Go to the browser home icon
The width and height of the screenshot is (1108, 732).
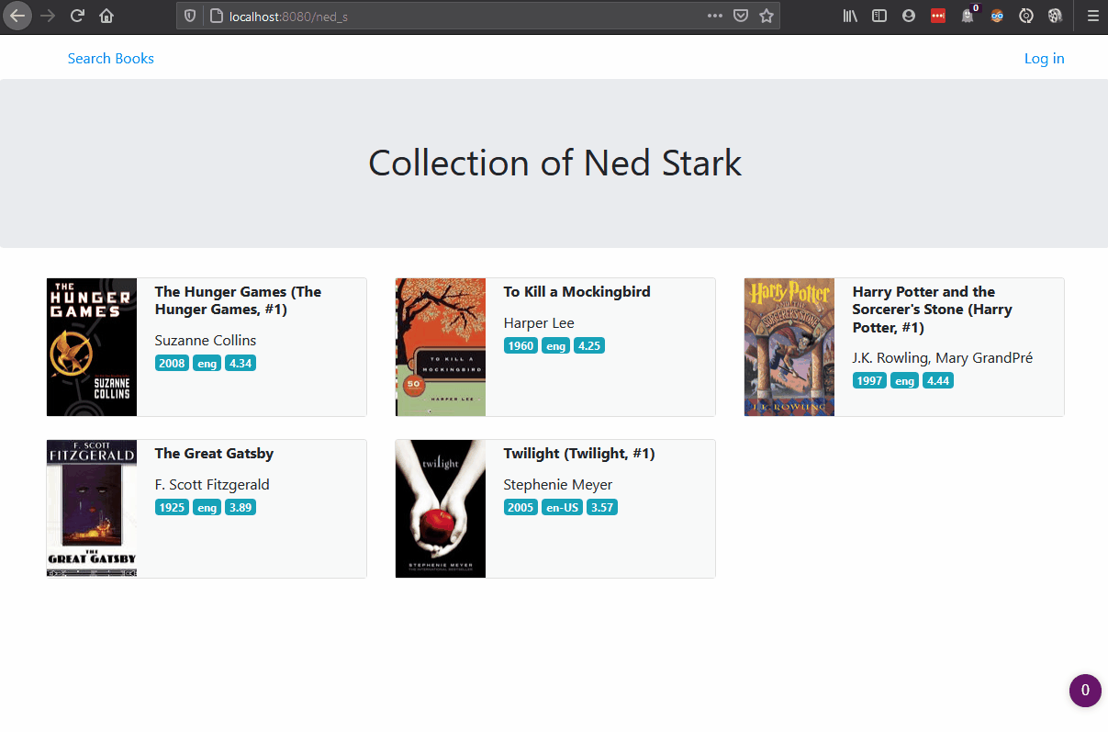(106, 16)
